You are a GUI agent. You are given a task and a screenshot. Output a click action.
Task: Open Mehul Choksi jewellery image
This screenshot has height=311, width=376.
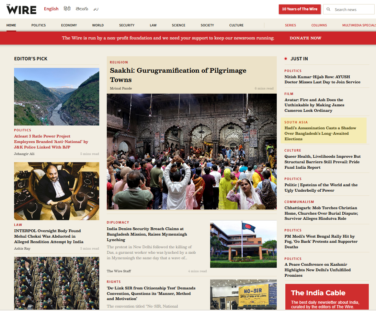(x=57, y=191)
